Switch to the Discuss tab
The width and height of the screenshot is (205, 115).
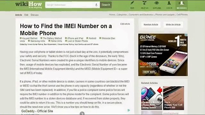pos(35,15)
